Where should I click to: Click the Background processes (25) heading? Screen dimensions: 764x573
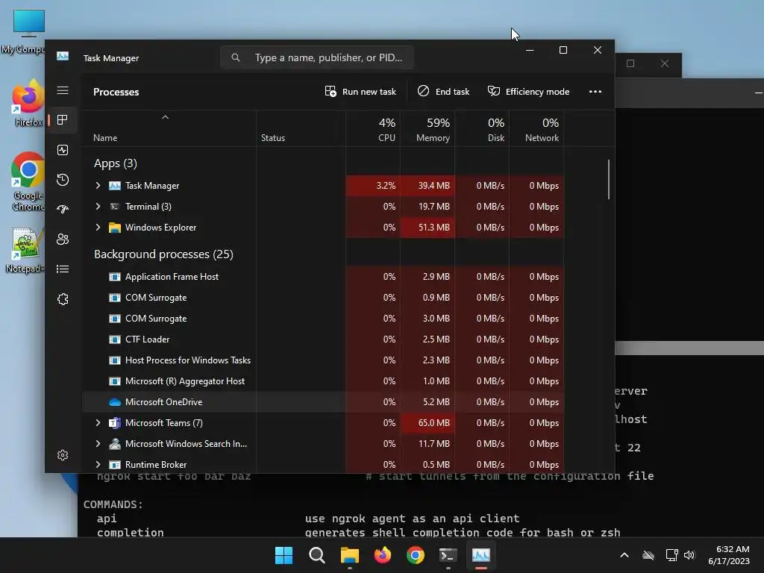[163, 254]
